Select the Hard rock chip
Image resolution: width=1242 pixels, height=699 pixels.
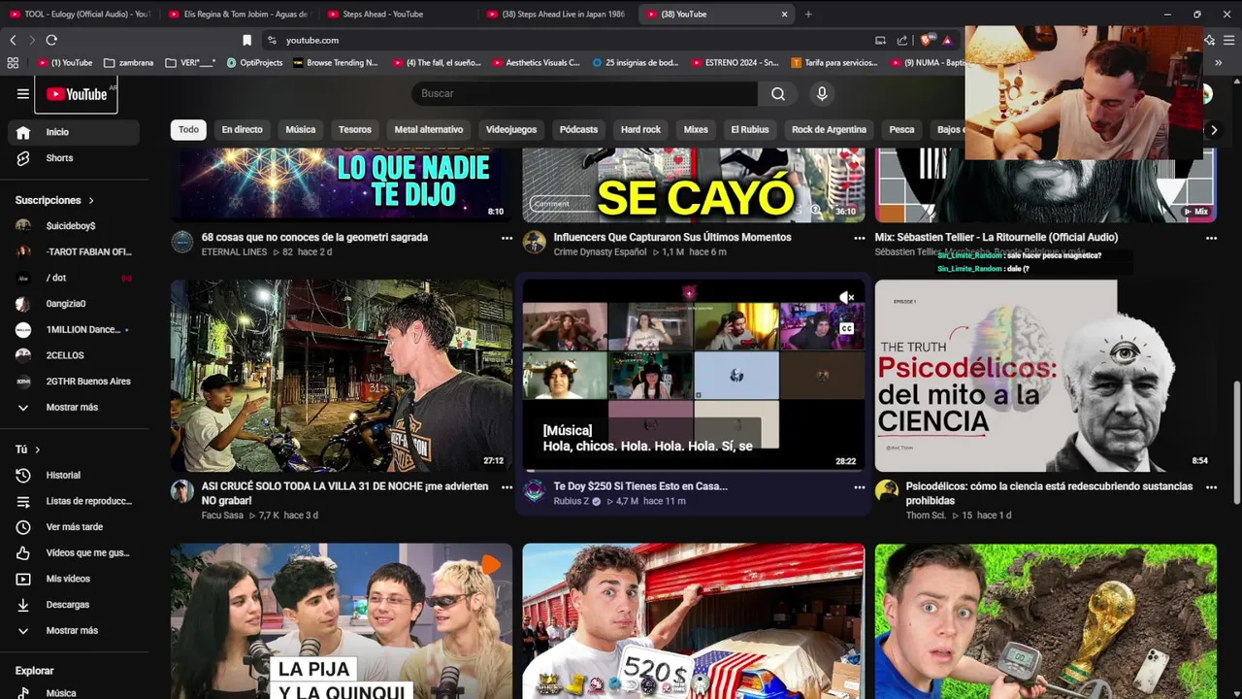(640, 129)
